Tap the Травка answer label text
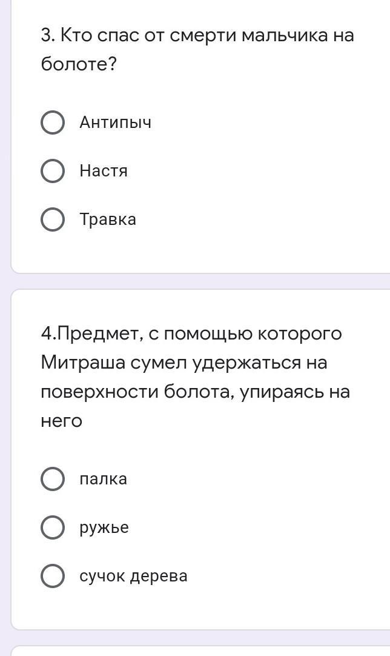The image size is (390, 656). point(108,219)
